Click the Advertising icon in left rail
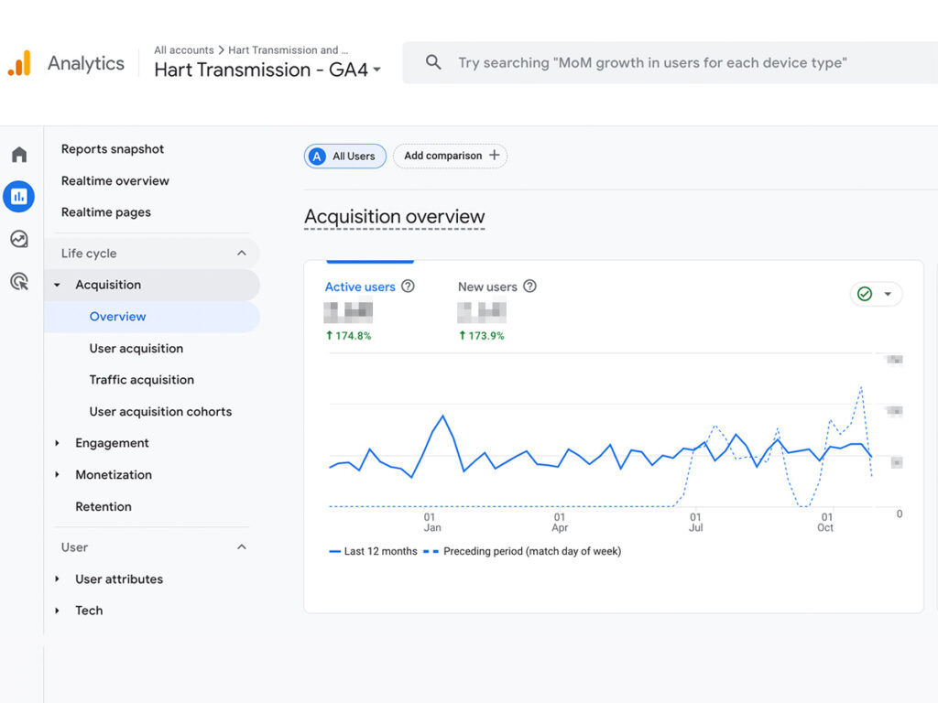 [18, 281]
